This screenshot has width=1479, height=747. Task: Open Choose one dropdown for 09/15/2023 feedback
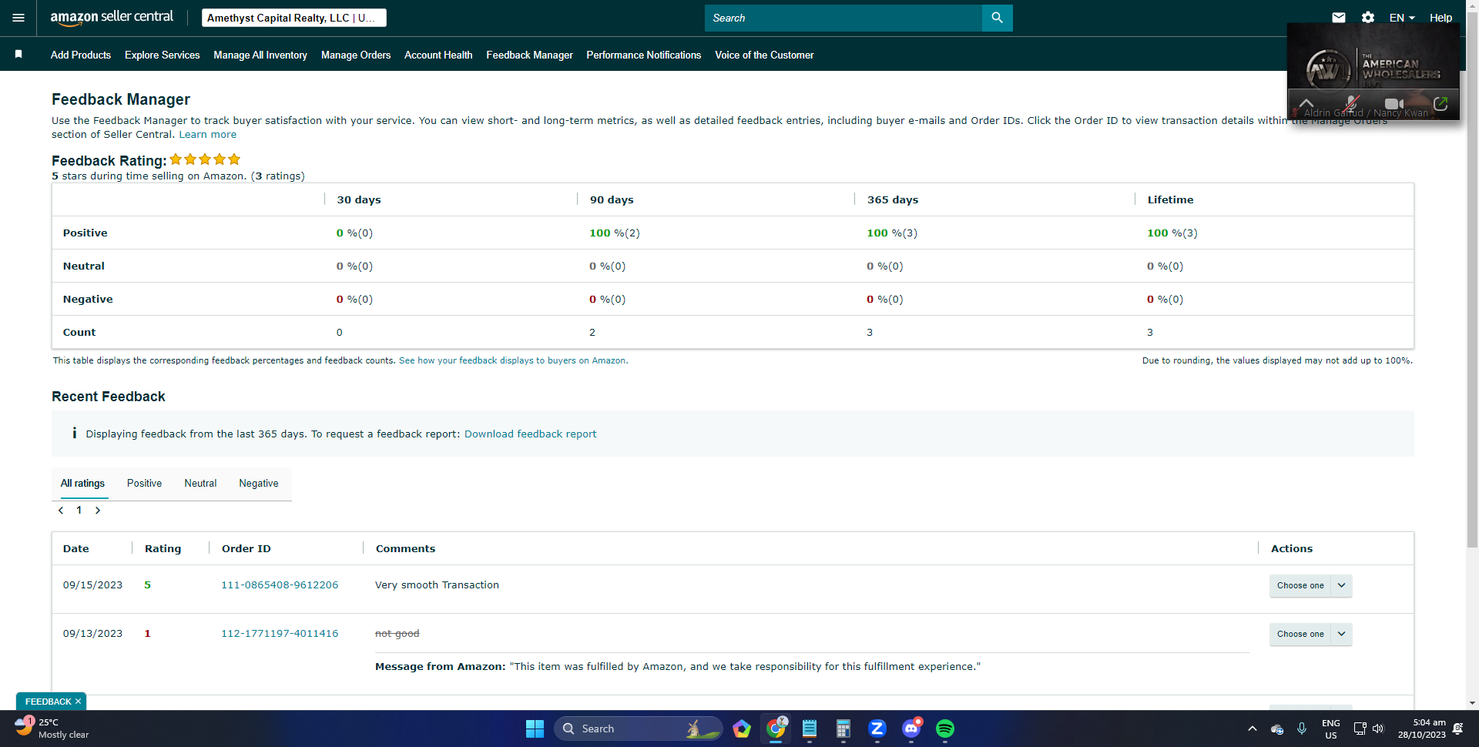pos(1310,585)
